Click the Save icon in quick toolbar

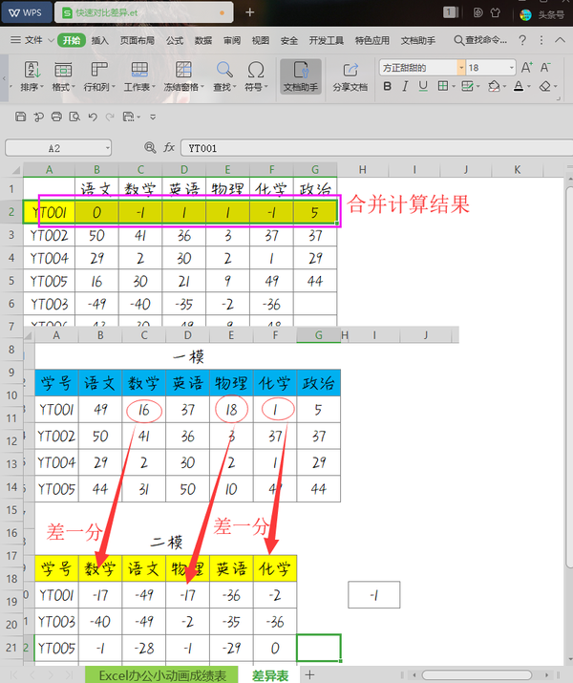pyautogui.click(x=20, y=117)
